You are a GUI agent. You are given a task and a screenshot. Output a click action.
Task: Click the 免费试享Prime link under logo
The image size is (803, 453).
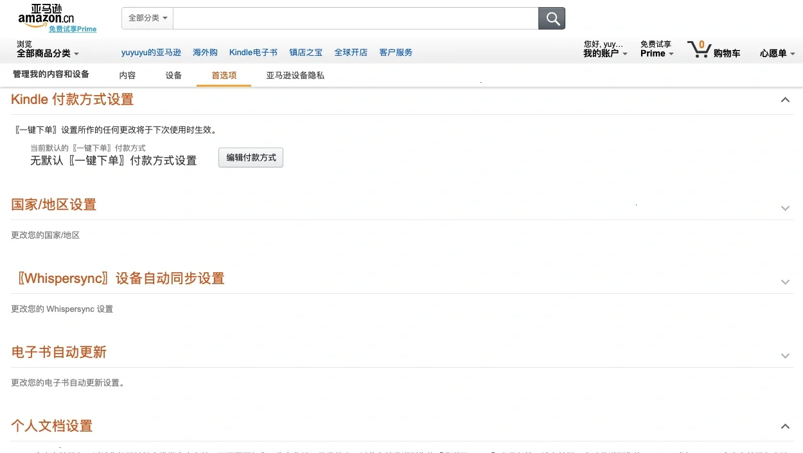(x=73, y=29)
